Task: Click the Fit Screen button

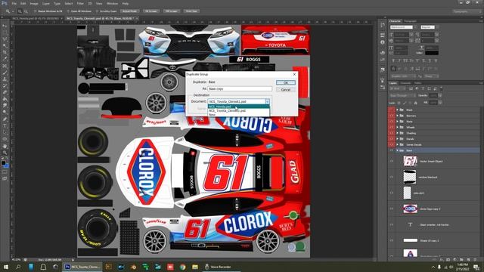Action: coord(151,11)
